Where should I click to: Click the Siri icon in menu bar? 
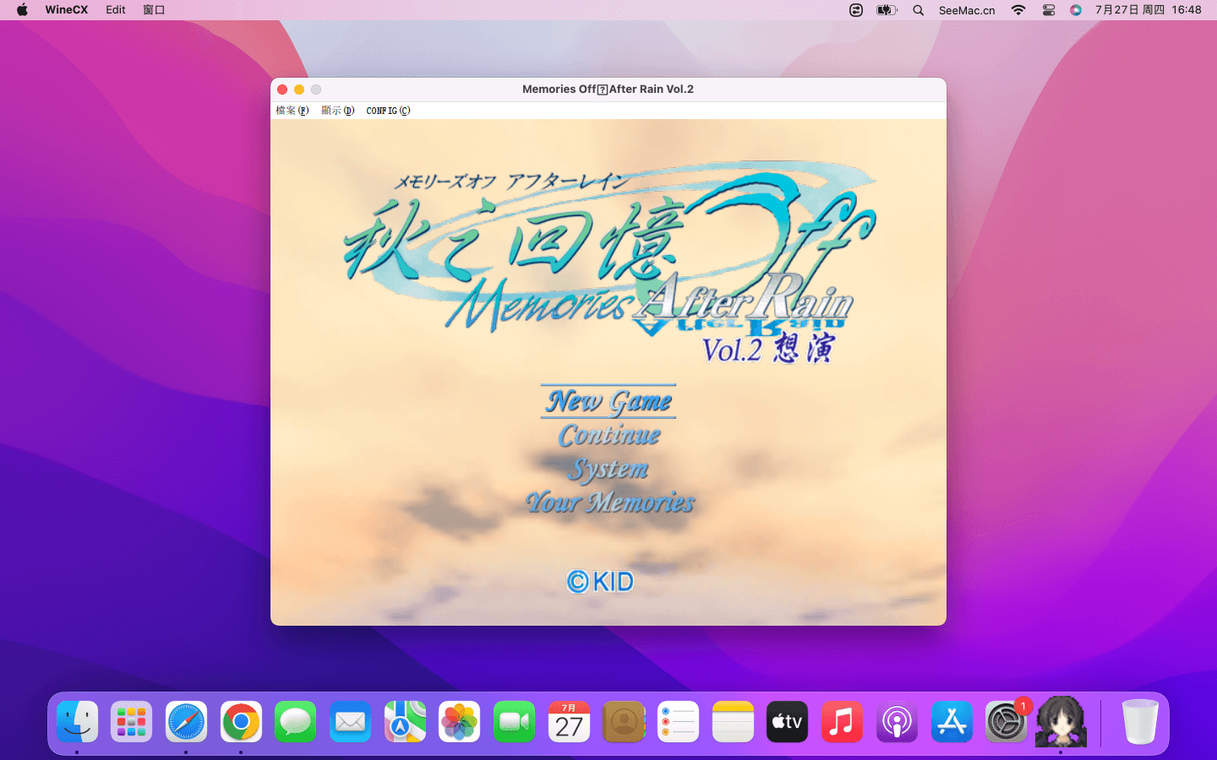click(x=1076, y=10)
